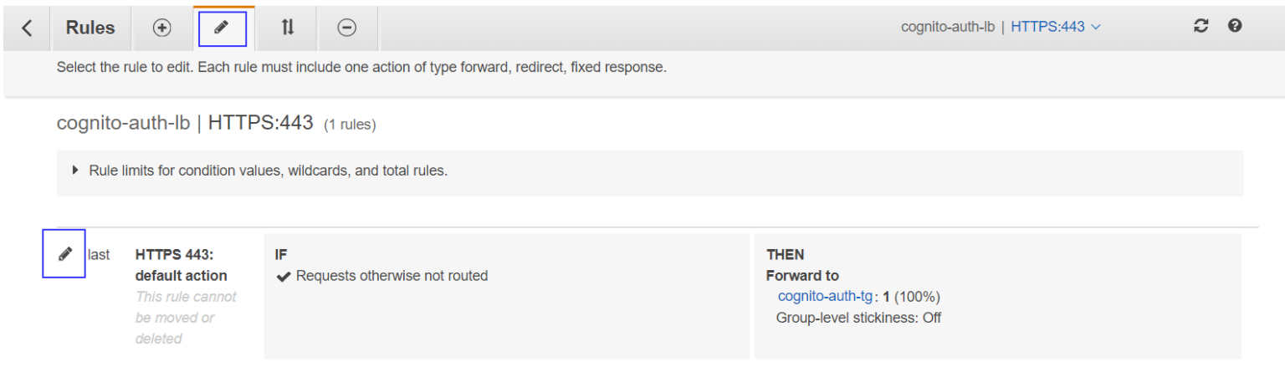Click the cognito-auth-lb name in top bar

tap(947, 27)
